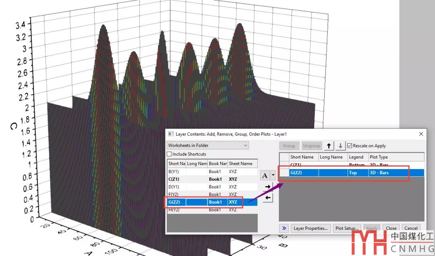The width and height of the screenshot is (435, 256).
Task: Toggle the Rescale on Apply checkbox
Action: [350, 146]
